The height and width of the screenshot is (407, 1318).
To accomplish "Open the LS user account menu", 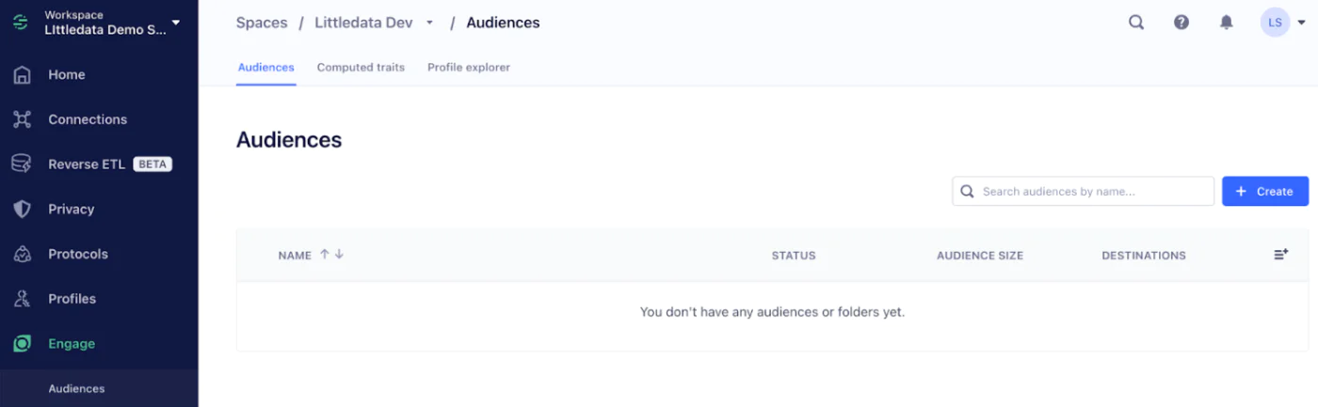I will [x=1283, y=23].
